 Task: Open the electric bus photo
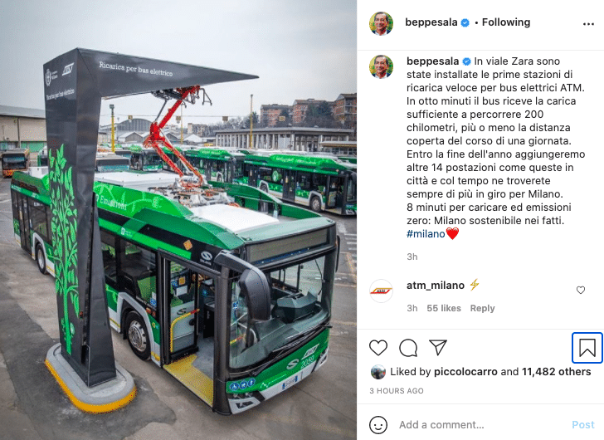pyautogui.click(x=178, y=220)
